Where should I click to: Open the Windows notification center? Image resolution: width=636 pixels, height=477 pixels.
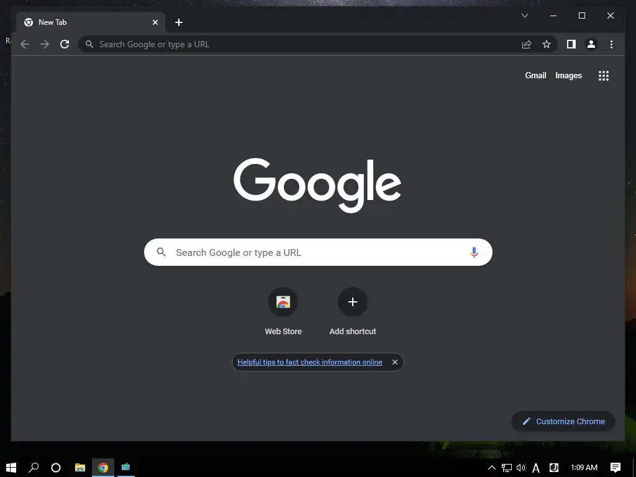tap(616, 468)
